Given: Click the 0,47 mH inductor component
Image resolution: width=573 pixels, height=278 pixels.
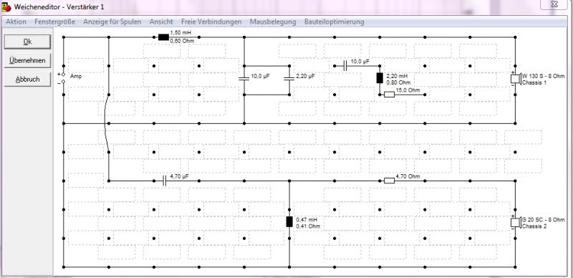Looking at the screenshot, I should click(289, 221).
